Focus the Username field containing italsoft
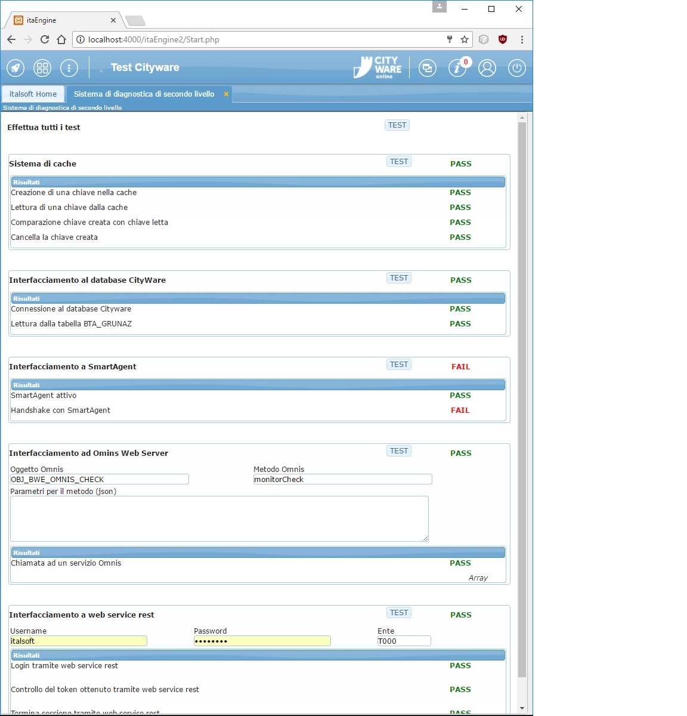This screenshot has width=687, height=716. (x=78, y=641)
